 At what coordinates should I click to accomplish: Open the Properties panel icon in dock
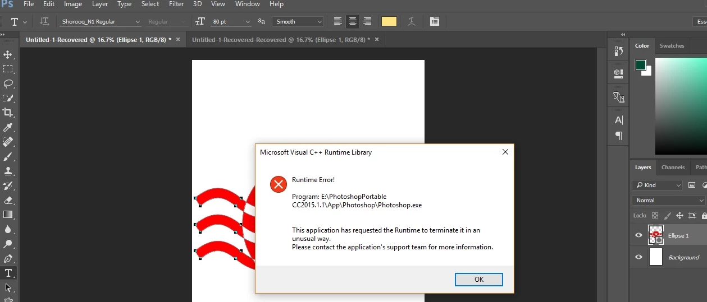(619, 73)
